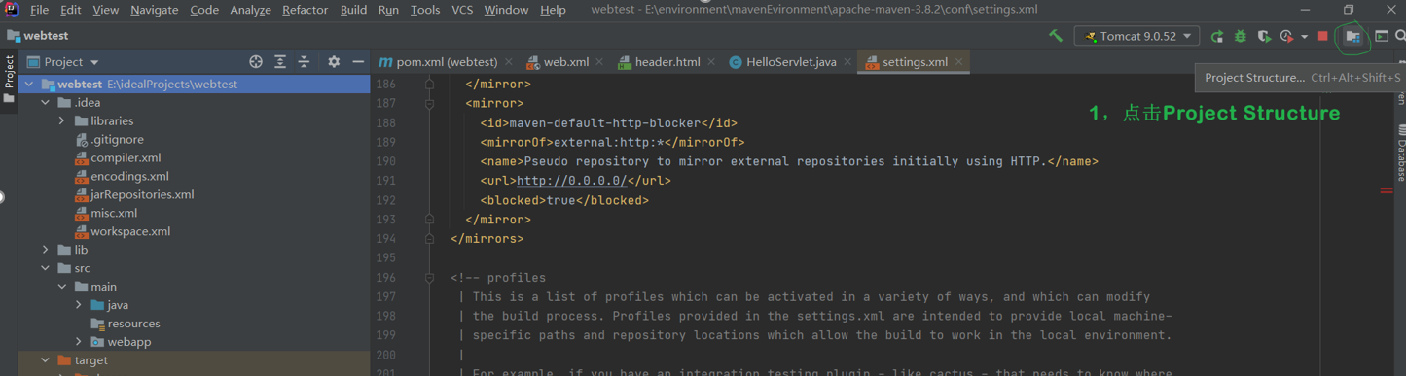Open Project panel settings gear

click(x=334, y=61)
